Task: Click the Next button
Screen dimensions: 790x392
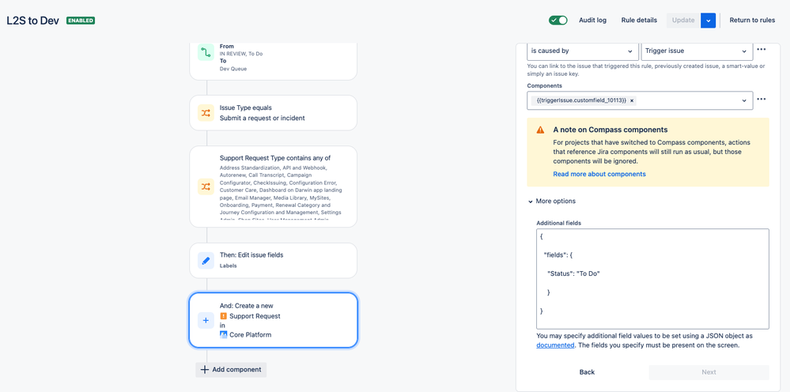Action: pyautogui.click(x=709, y=372)
